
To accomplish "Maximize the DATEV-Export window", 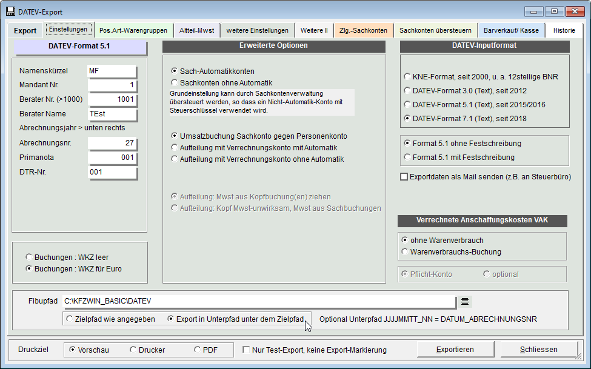I will click(x=554, y=12).
